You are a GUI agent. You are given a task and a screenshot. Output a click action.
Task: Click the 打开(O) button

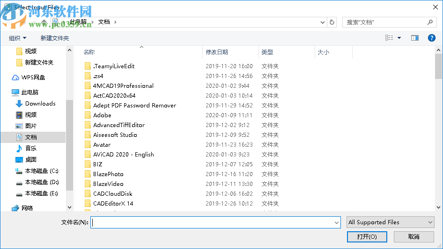pos(367,236)
